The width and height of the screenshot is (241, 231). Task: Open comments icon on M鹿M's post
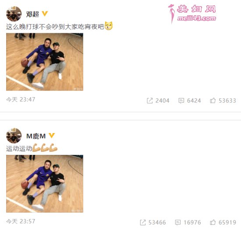tap(178, 222)
